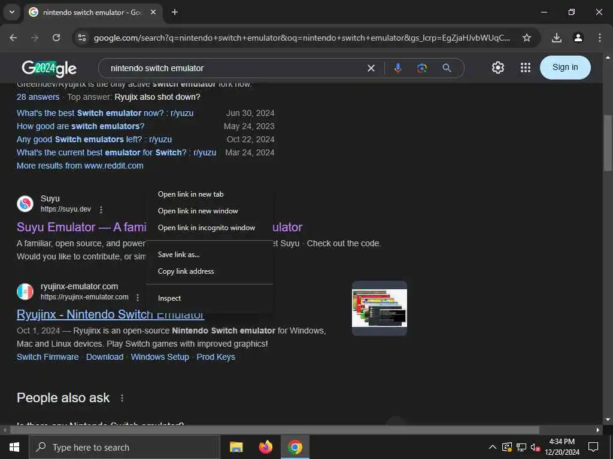This screenshot has width=613, height=459.
Task: Go to Google homepage via 2024 logo
Action: click(x=49, y=68)
